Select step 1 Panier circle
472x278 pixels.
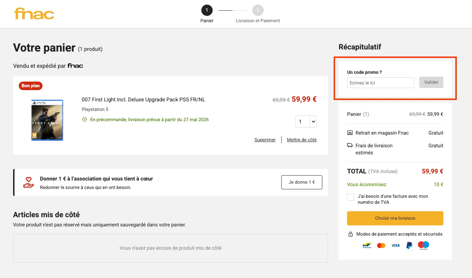[x=207, y=10]
